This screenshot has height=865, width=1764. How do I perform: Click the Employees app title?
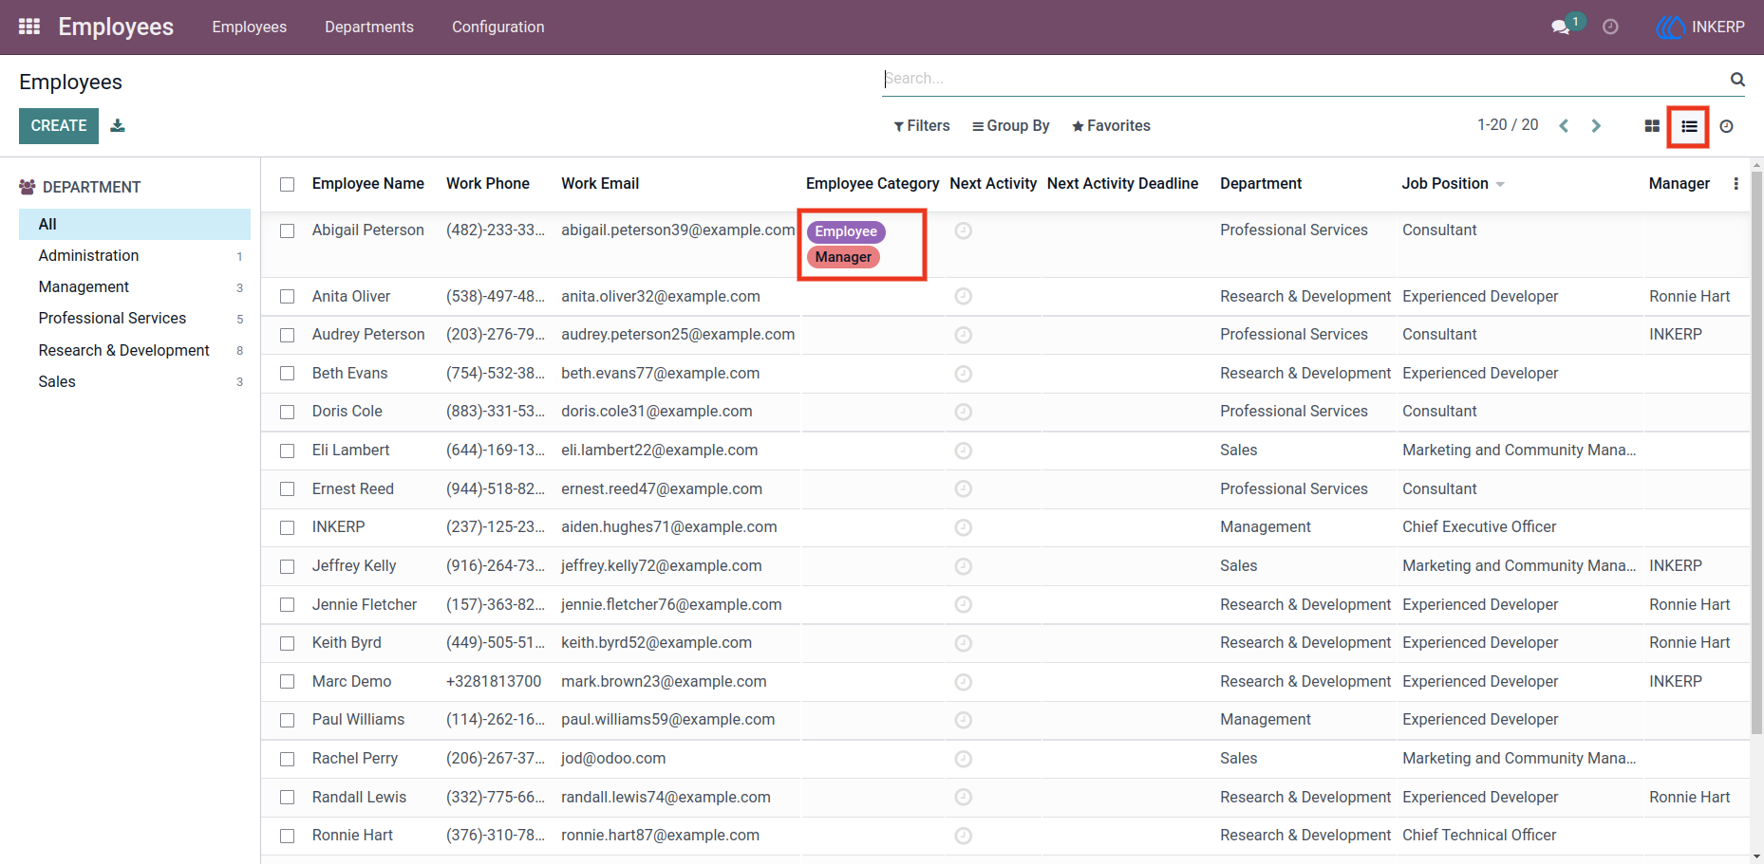116,27
